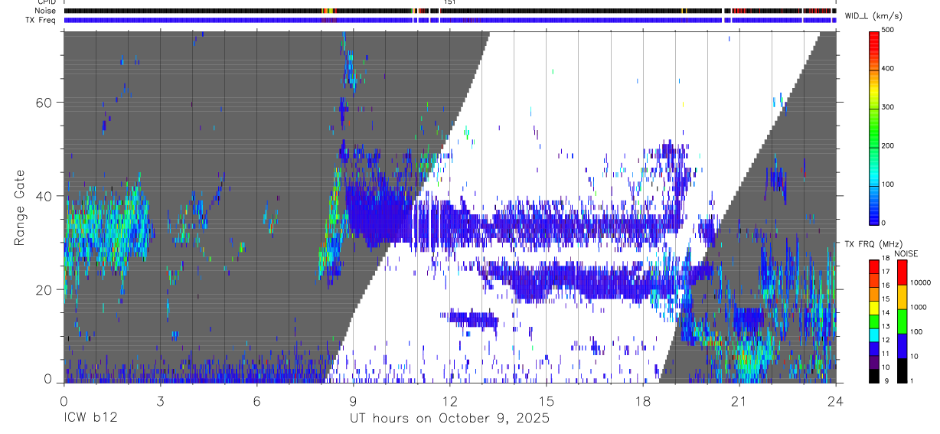The width and height of the screenshot is (940, 434).
Task: Click the blue TX Freq strip above the plot
Action: pyautogui.click(x=450, y=20)
